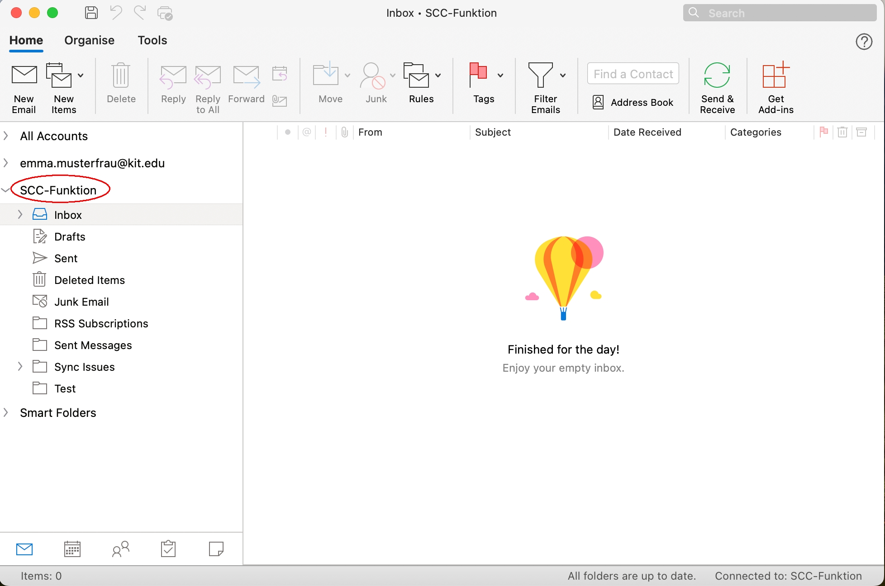
Task: Click the save icon in title bar
Action: click(x=91, y=13)
